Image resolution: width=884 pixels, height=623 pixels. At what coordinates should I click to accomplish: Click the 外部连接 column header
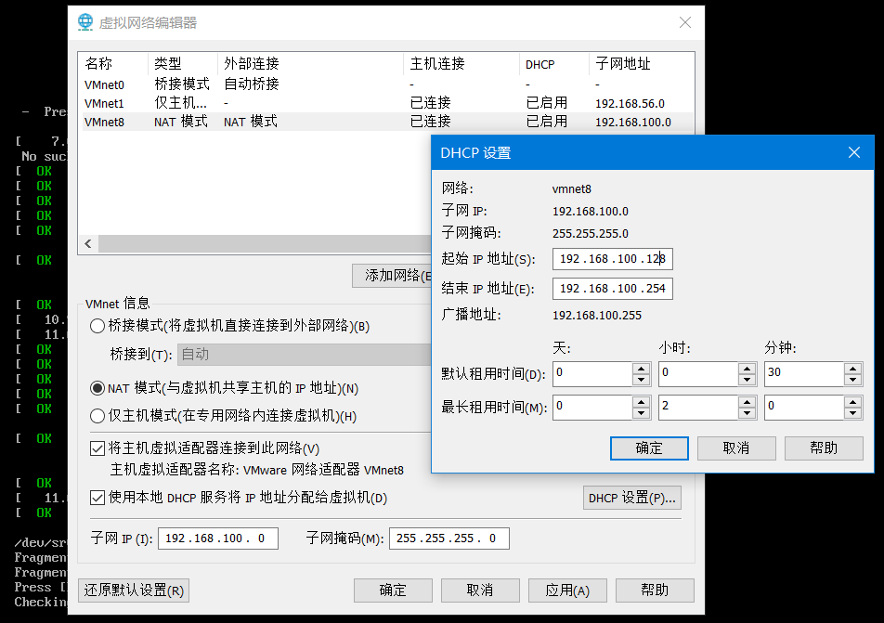tap(311, 64)
